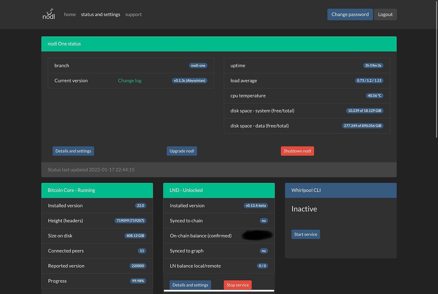The width and height of the screenshot is (438, 294).
Task: Click the Inactive status text
Action: (304, 209)
